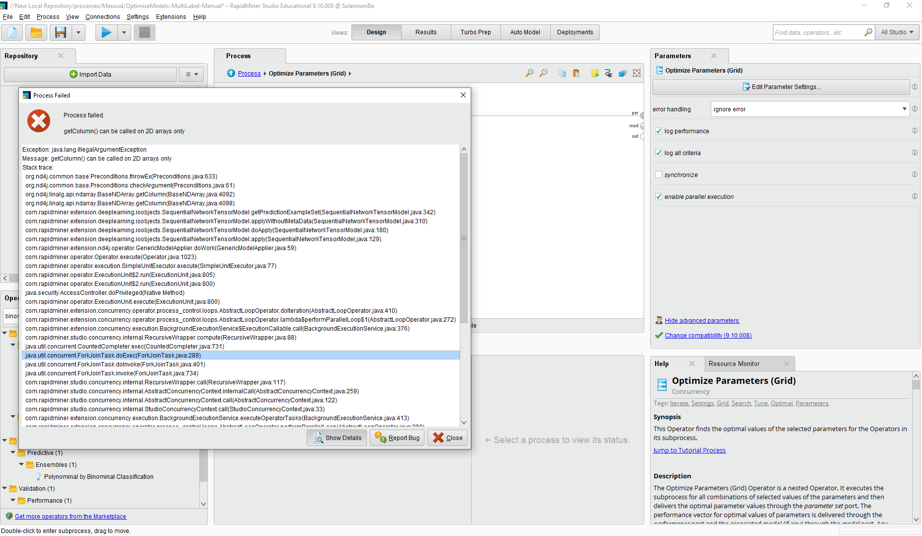Click info icon beside log all criteria
Viewport: 922px width, 536px height.
coord(915,153)
